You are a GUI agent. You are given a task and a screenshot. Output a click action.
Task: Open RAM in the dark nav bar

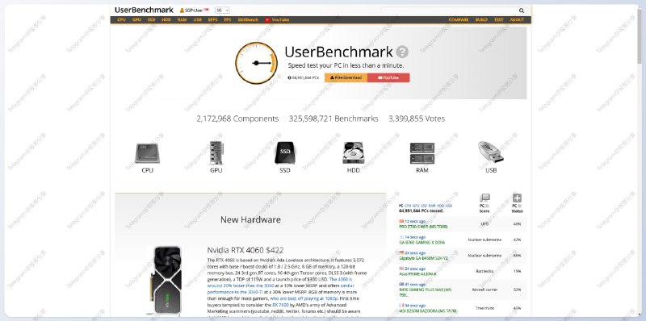pos(182,19)
